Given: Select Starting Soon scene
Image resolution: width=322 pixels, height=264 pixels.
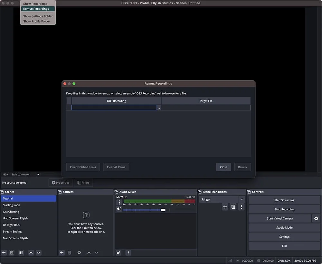Looking at the screenshot, I should coord(29,205).
